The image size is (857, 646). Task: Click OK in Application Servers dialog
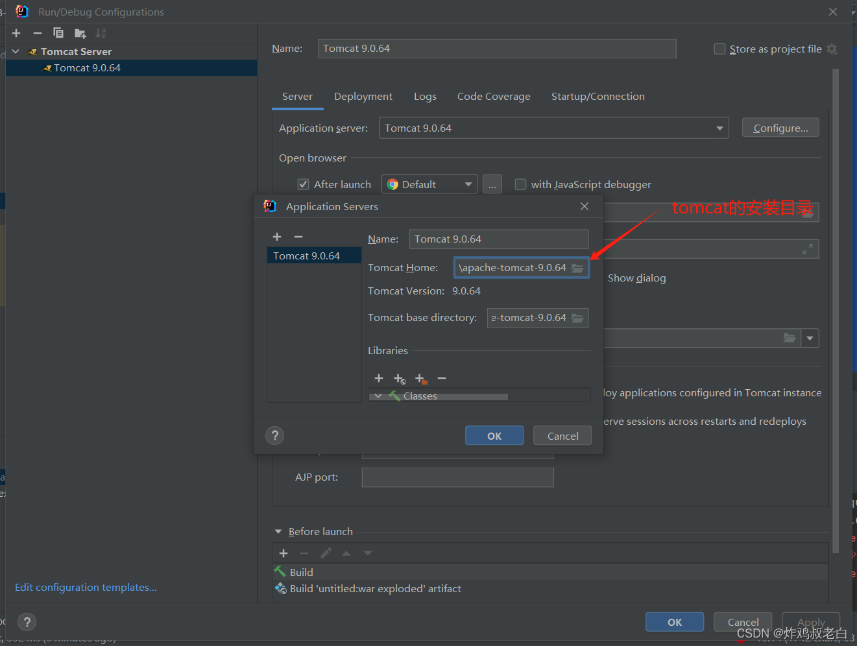tap(494, 436)
